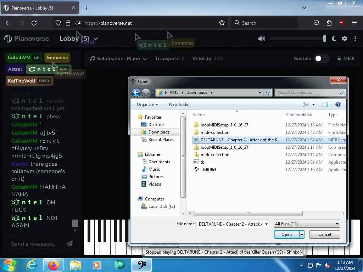This screenshot has width=363, height=272.
Task: Launch Internet Explorer from the taskbar
Action: coord(31,265)
